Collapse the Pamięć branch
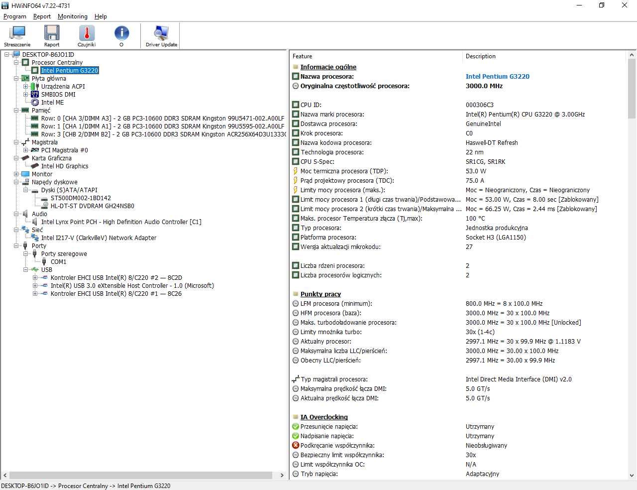 [x=16, y=110]
